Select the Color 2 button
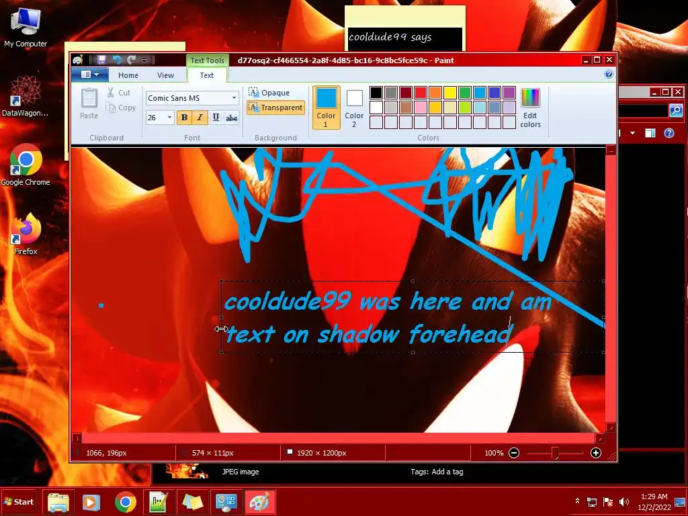This screenshot has height=516, width=688. (354, 107)
